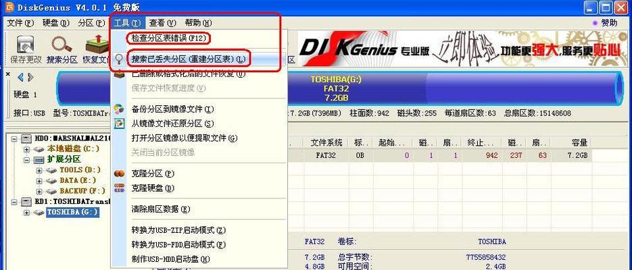Image resolution: width=632 pixels, height=270 pixels.
Task: Click the magnifier icon beside 搜索已丢失分区
Action: [120, 59]
